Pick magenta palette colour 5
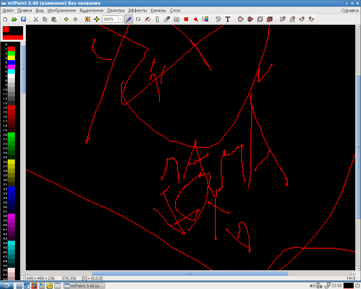The height and width of the screenshot is (289, 361). [x=11, y=67]
